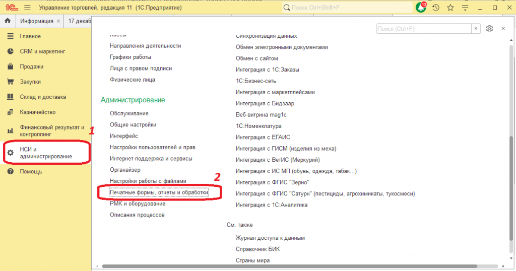This screenshot has height=271, width=516.
Task: Open Графики работы
Action: [131, 57]
